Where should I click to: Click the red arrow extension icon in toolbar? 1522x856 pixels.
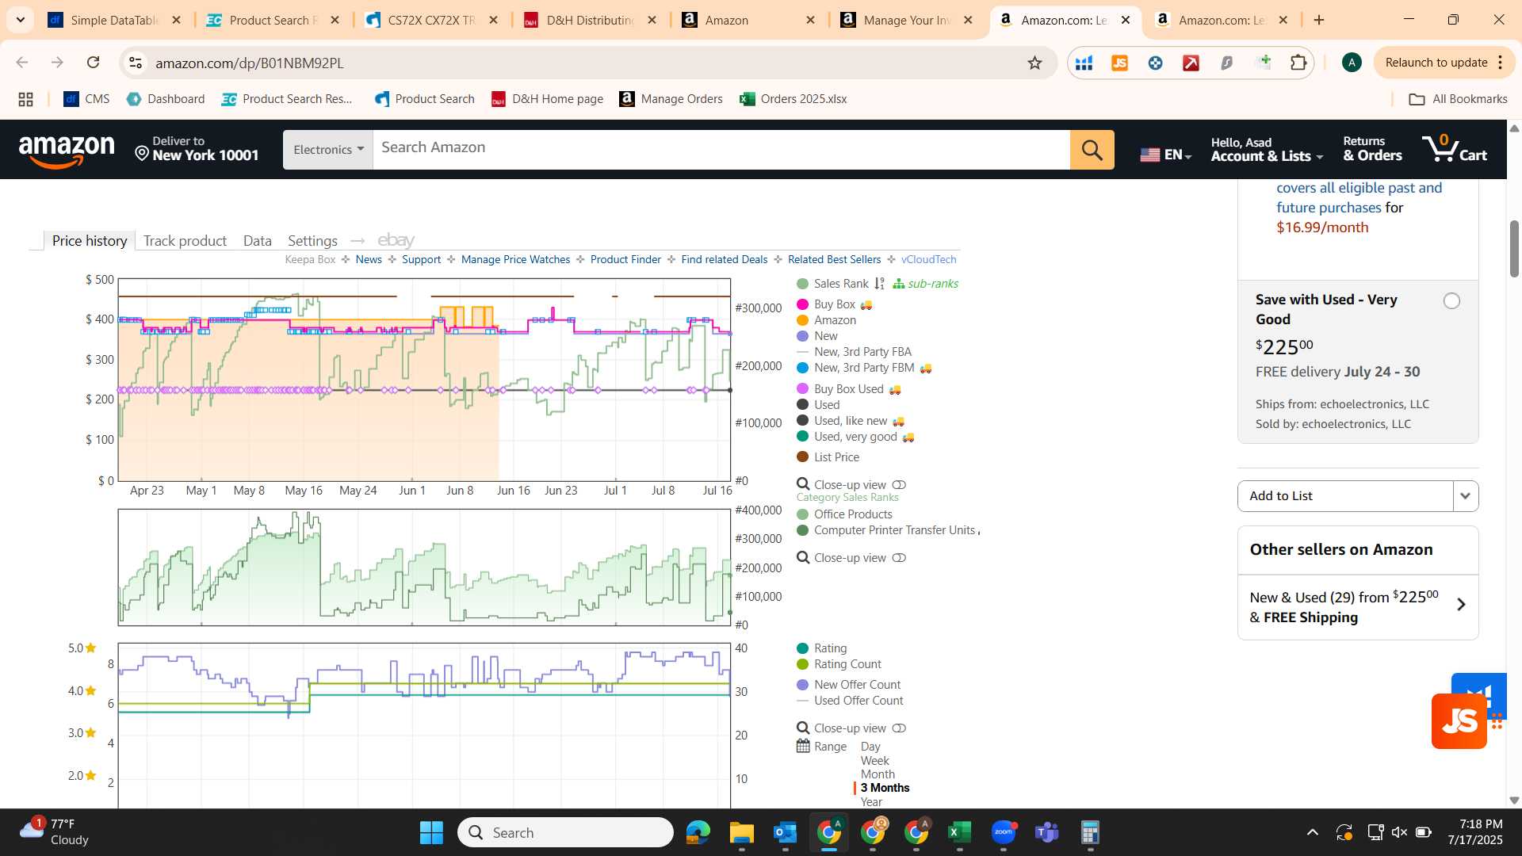pyautogui.click(x=1191, y=63)
